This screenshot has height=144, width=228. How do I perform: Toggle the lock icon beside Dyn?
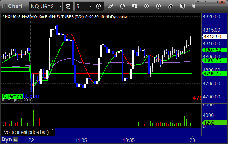(x=15, y=140)
